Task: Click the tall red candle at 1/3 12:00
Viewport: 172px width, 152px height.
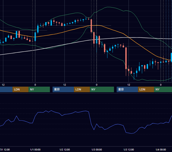Action: (x=126, y=58)
